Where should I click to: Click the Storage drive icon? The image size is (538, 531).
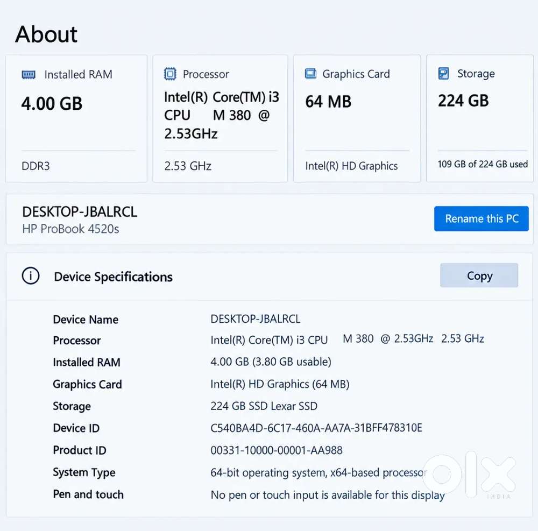443,73
